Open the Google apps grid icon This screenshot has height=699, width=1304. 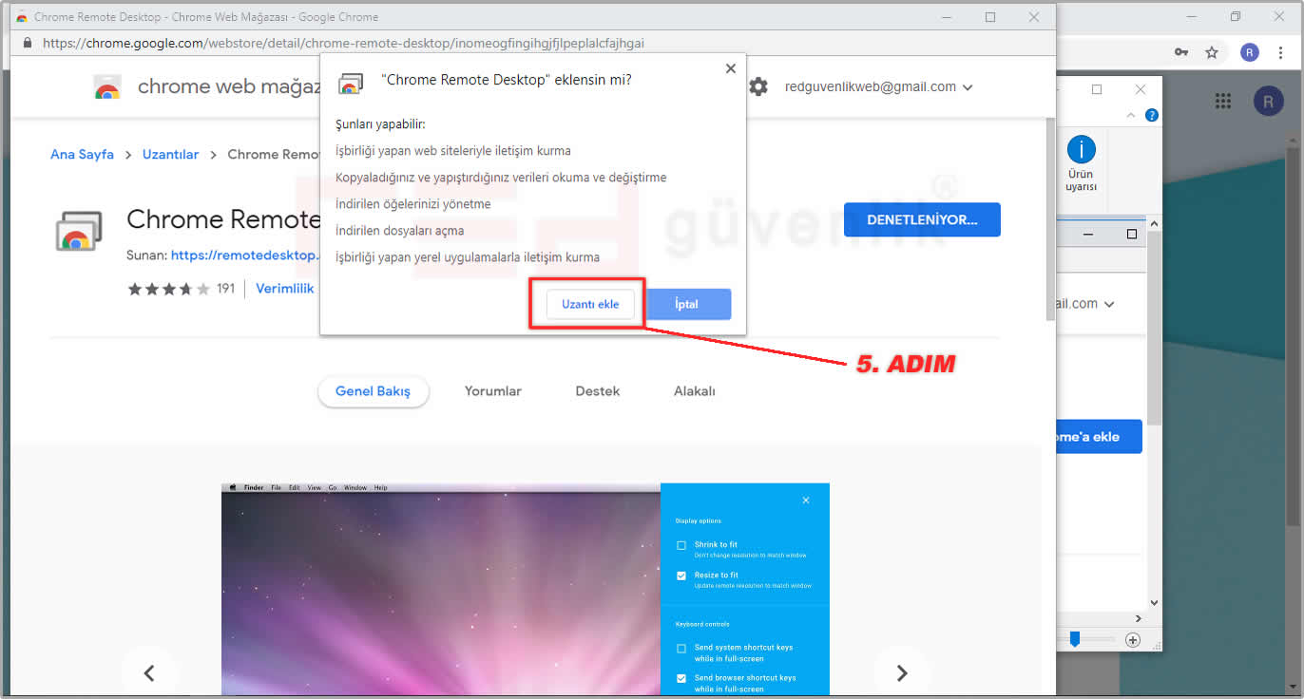[x=1223, y=101]
